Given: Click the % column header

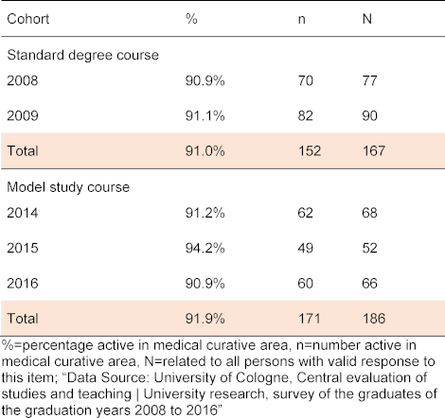Looking at the screenshot, I should coord(191,19).
